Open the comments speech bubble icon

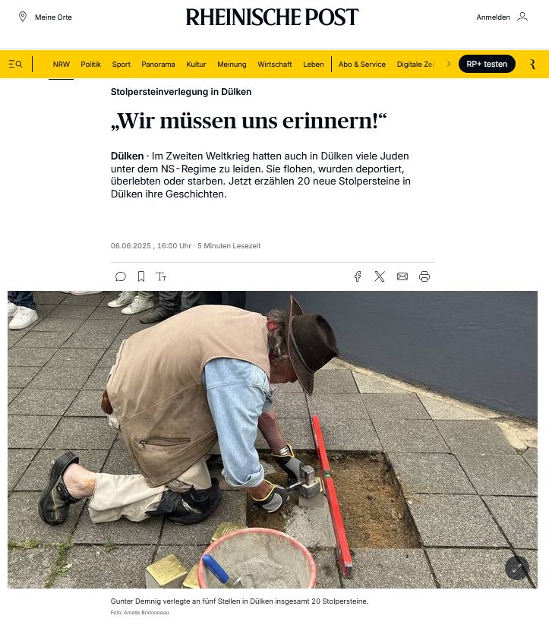point(121,276)
